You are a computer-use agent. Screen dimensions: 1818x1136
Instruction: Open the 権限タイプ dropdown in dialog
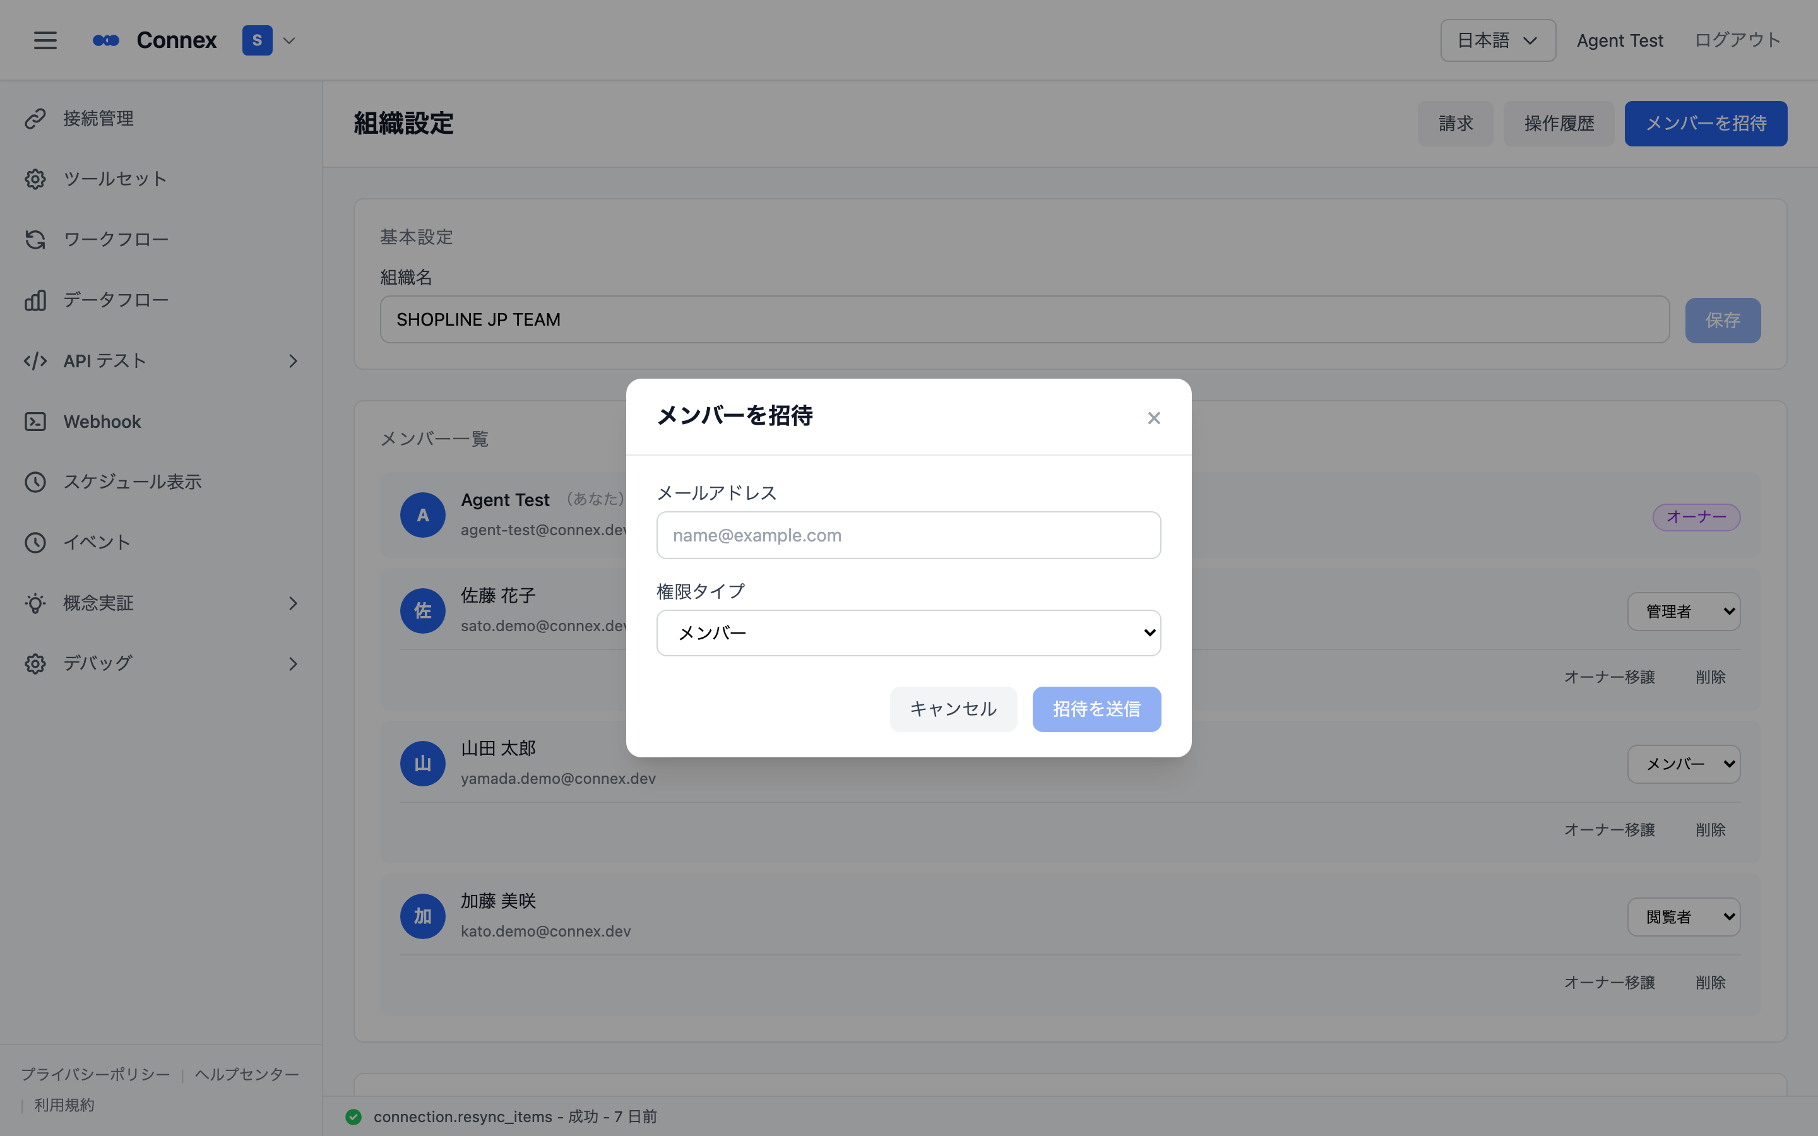[908, 632]
